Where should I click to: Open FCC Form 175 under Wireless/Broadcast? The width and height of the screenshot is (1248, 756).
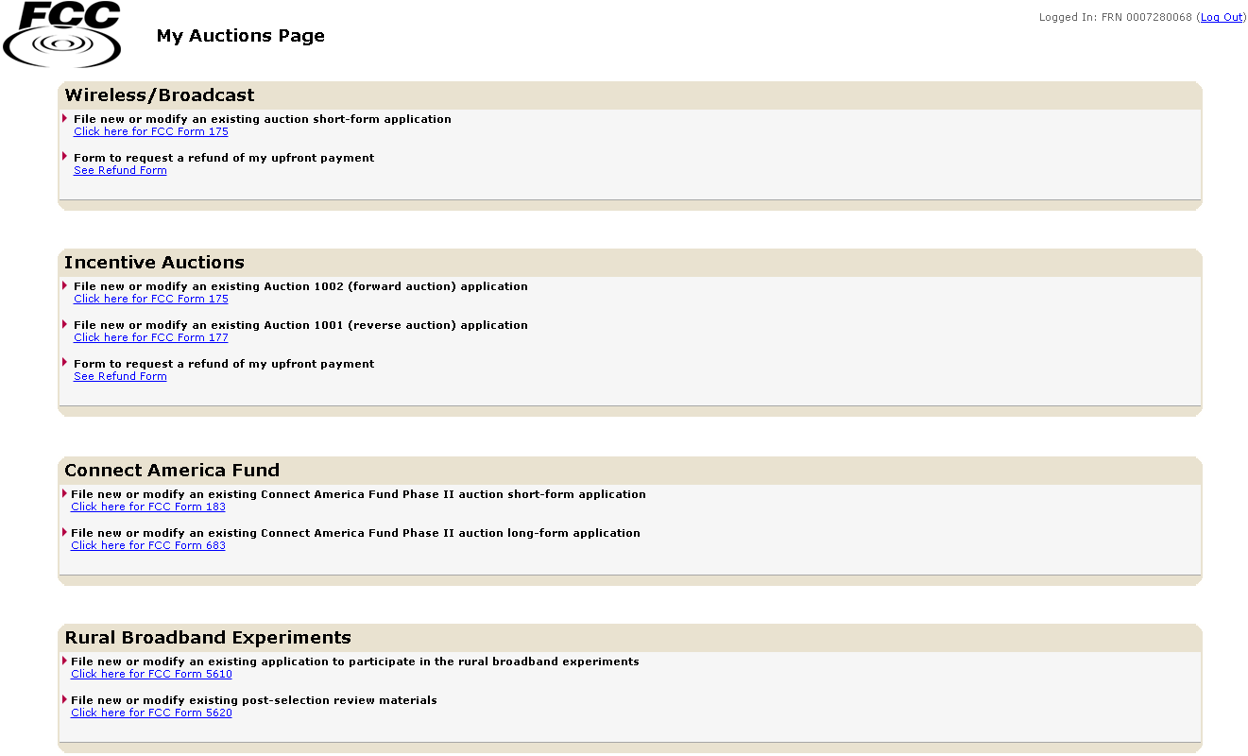click(151, 132)
